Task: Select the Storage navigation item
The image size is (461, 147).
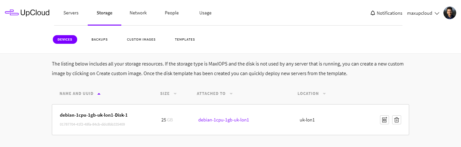Action: (104, 13)
